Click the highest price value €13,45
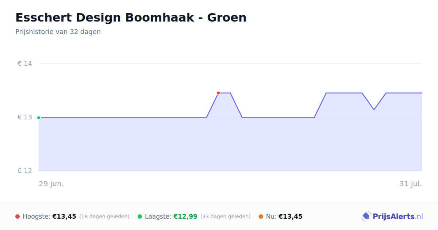 click(x=64, y=216)
